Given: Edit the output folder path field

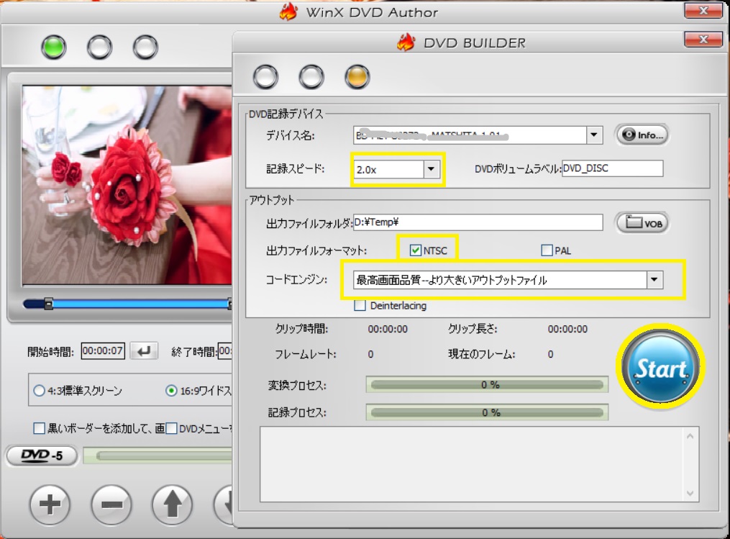Looking at the screenshot, I should (478, 222).
